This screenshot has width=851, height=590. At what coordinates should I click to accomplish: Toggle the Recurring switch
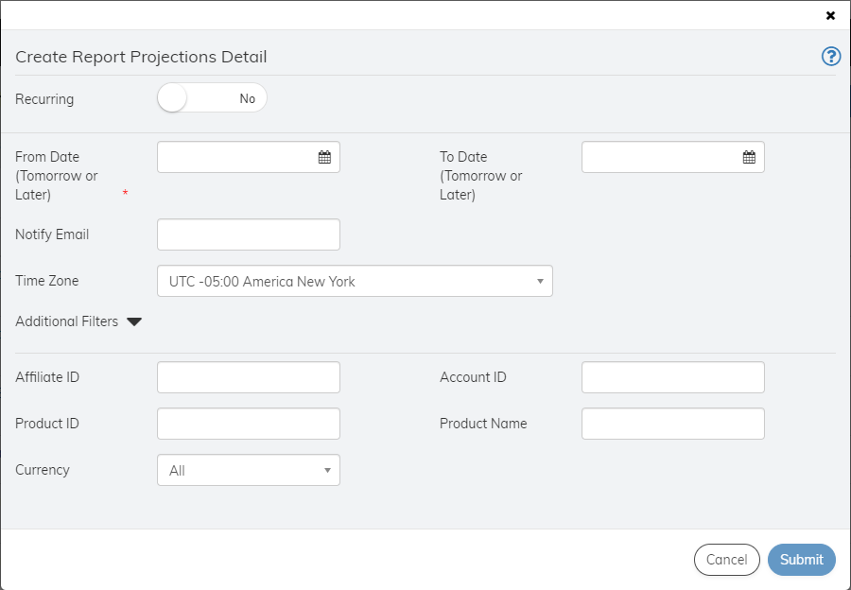click(x=212, y=98)
